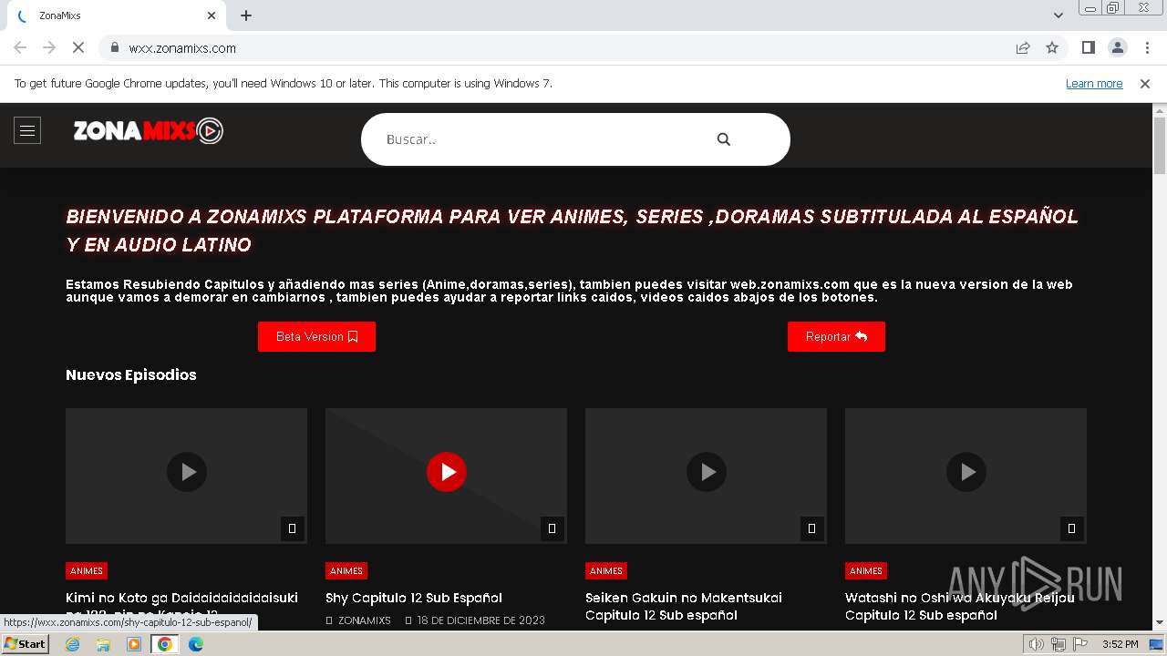Click Learn more link in Chrome update bar
Viewport: 1167px width, 656px height.
[x=1094, y=83]
